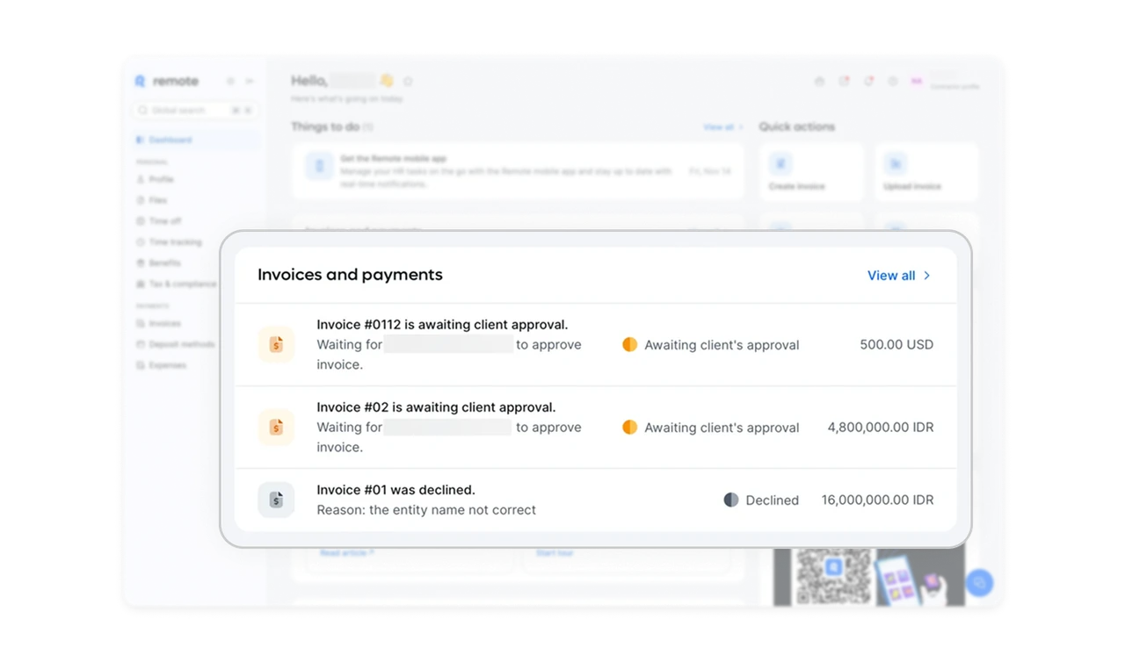Open Time tracking in the sidebar
The width and height of the screenshot is (1125, 662).
click(169, 242)
